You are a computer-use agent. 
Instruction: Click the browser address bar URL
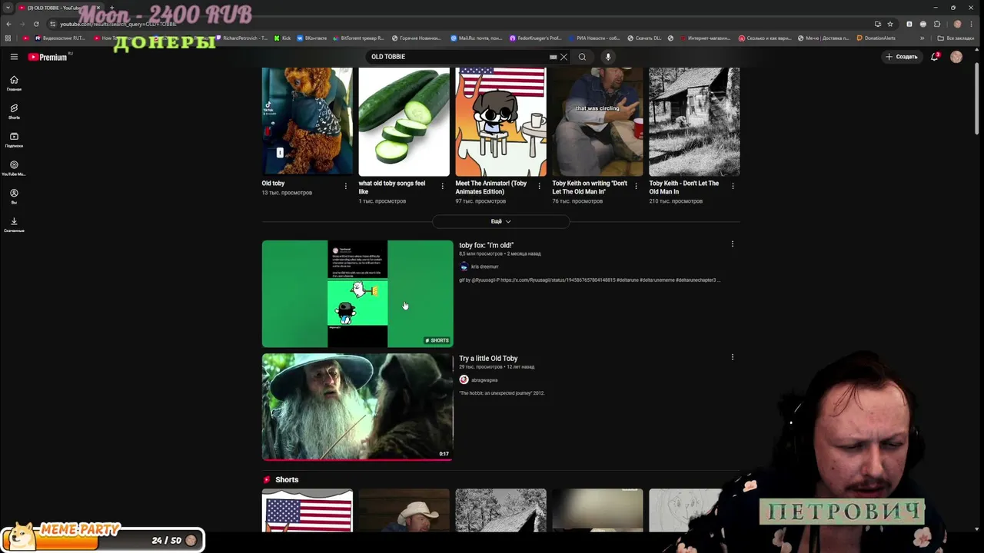point(118,24)
